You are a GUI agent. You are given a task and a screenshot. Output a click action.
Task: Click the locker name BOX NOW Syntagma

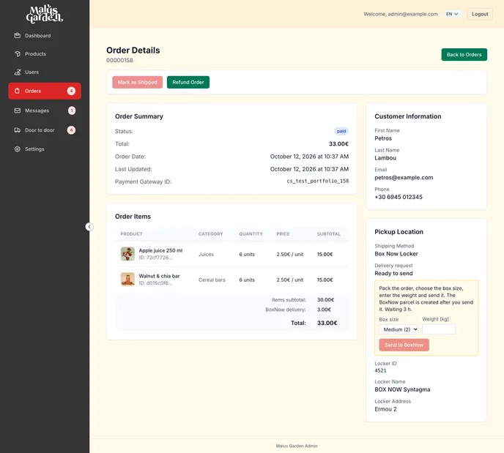pyautogui.click(x=402, y=389)
